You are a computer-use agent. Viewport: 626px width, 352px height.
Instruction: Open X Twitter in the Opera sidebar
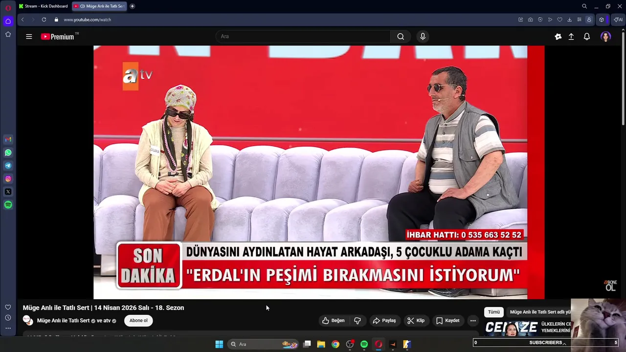pos(8,192)
